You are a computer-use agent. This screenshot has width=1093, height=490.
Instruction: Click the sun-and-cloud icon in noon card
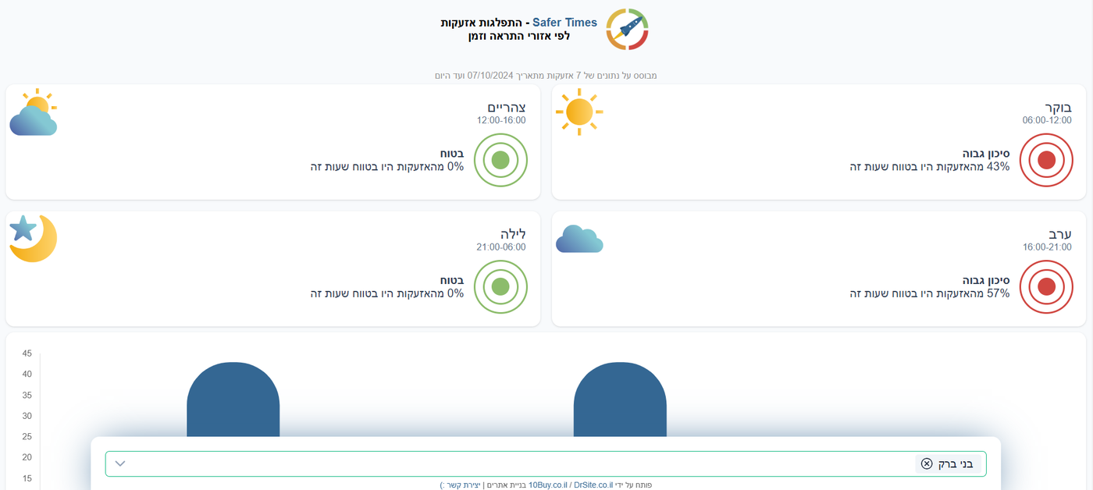(x=33, y=113)
